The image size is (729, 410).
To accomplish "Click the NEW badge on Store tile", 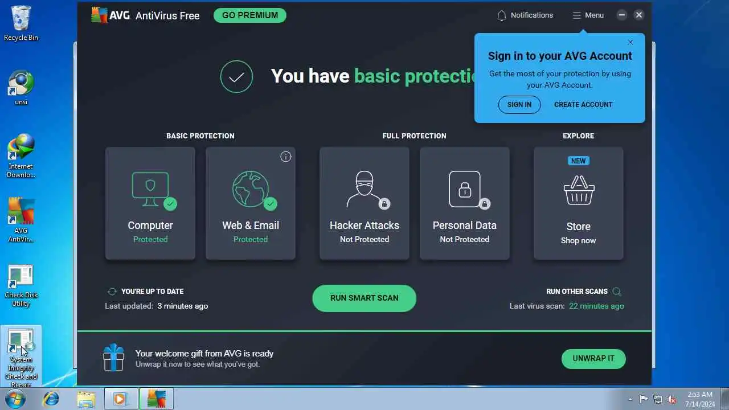I will click(578, 161).
